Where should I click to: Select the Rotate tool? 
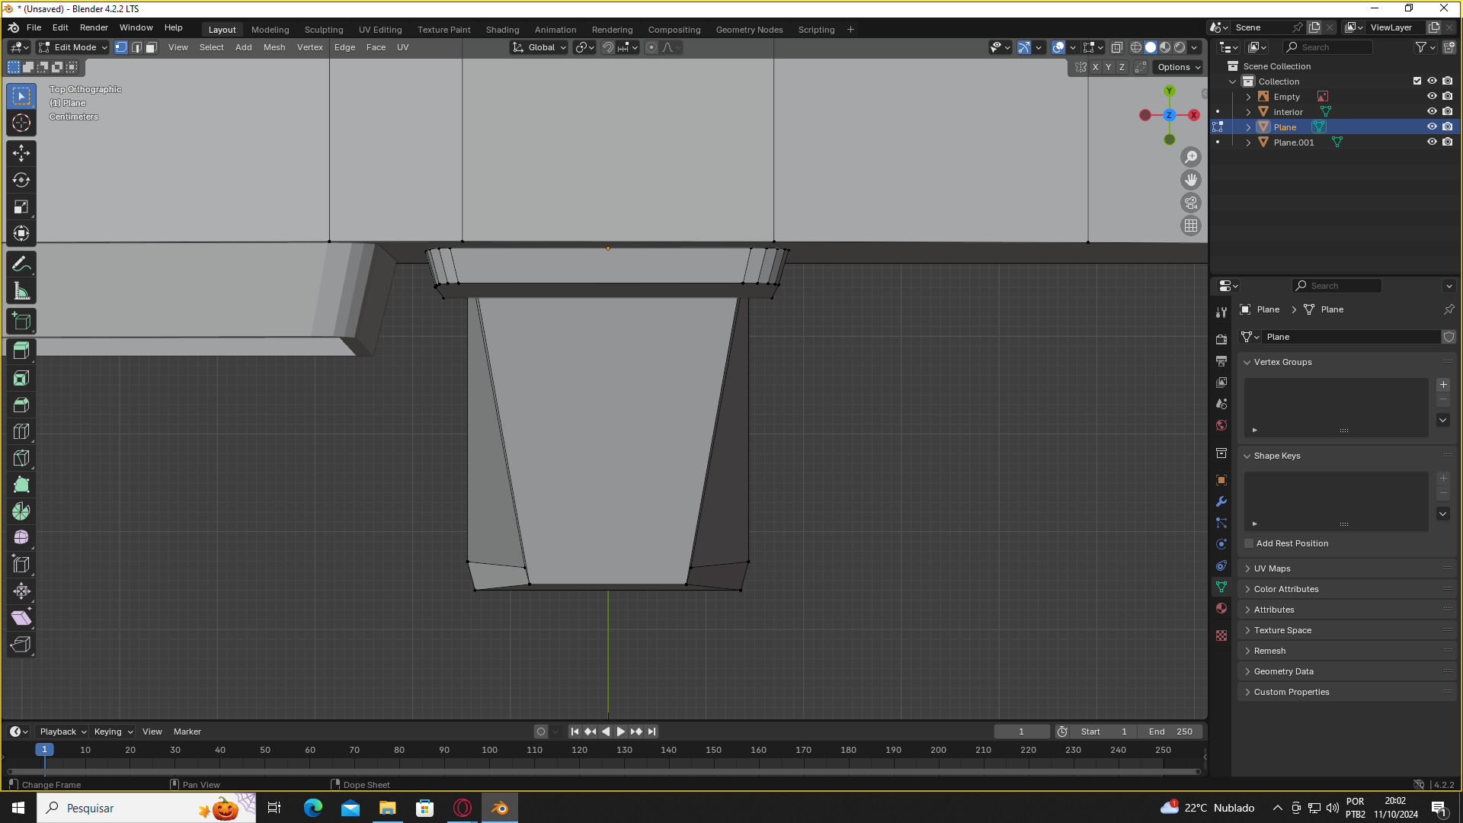point(21,180)
